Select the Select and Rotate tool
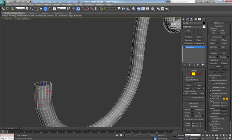The width and height of the screenshot is (232, 140). (x=50, y=9)
